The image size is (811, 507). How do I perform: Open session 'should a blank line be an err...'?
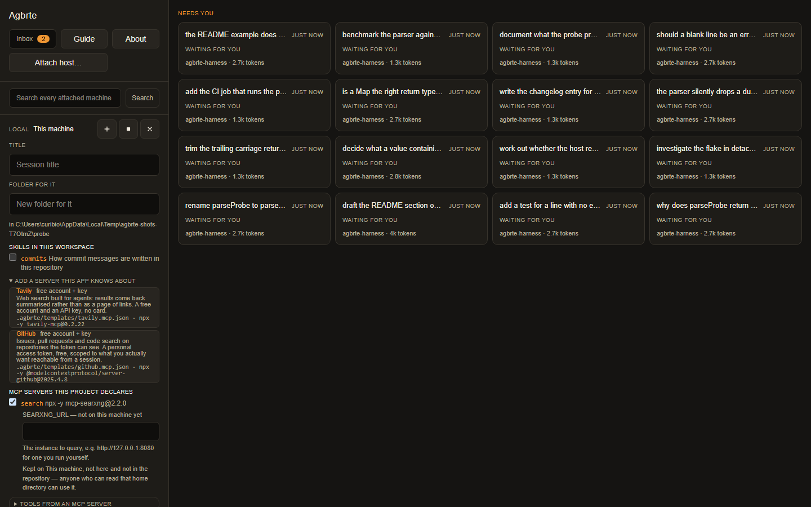pyautogui.click(x=725, y=48)
